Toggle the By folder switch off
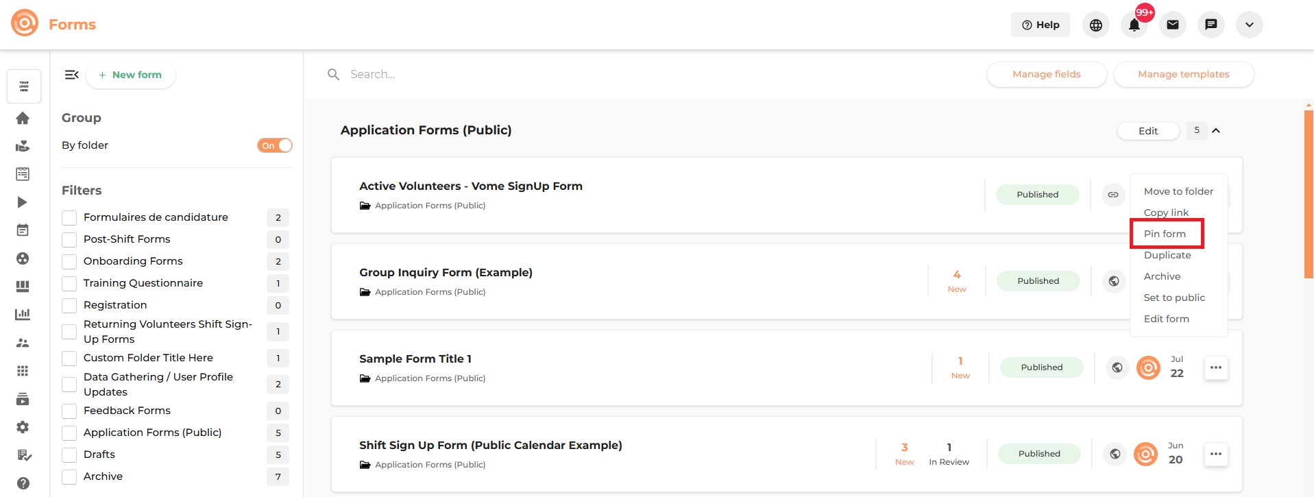This screenshot has width=1314, height=497. (x=275, y=145)
